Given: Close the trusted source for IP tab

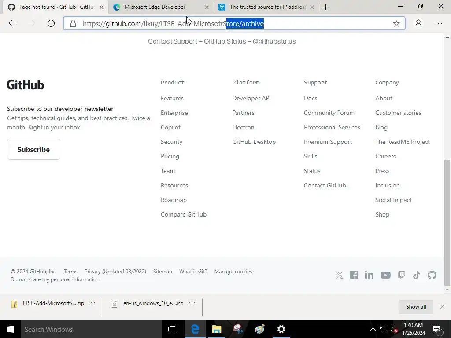Looking at the screenshot, I should (x=312, y=7).
